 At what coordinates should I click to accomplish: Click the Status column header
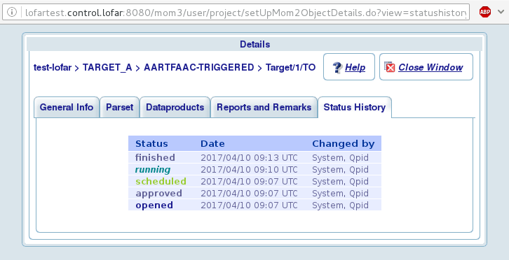click(151, 143)
